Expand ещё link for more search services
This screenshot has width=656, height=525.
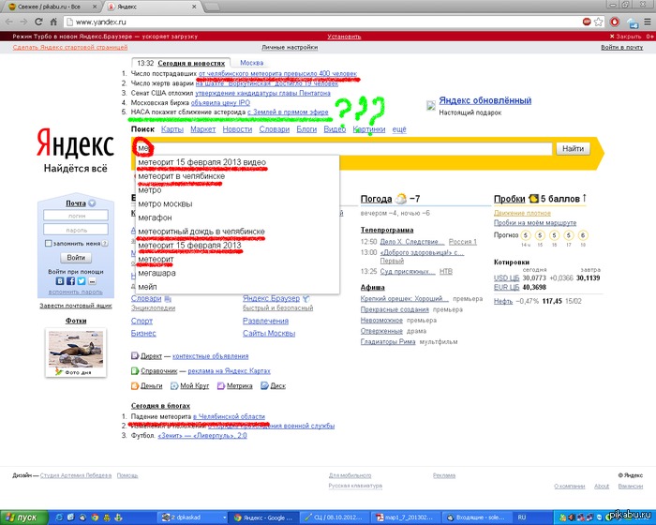[x=398, y=129]
